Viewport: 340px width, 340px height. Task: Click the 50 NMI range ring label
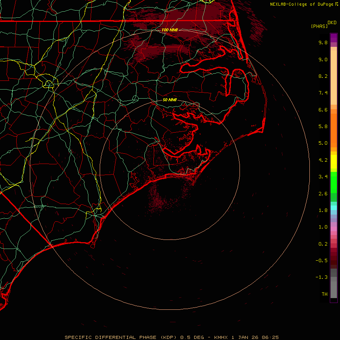pos(170,100)
